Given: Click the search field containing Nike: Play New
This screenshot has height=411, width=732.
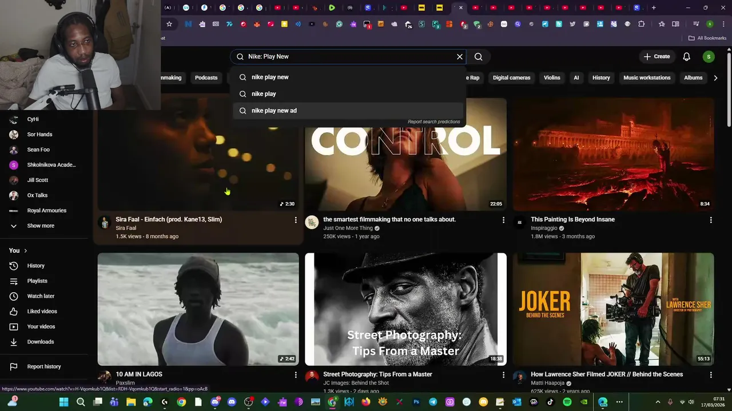Looking at the screenshot, I should [x=349, y=57].
